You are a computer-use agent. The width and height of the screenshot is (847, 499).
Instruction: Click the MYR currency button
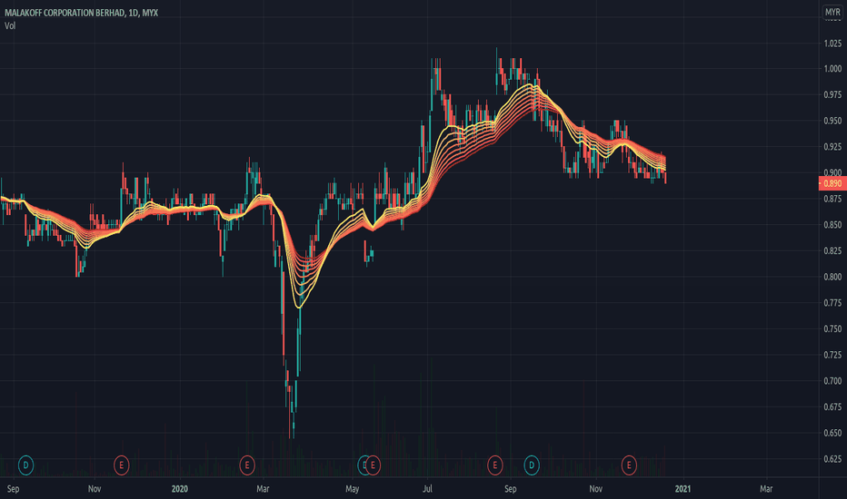[x=832, y=12]
